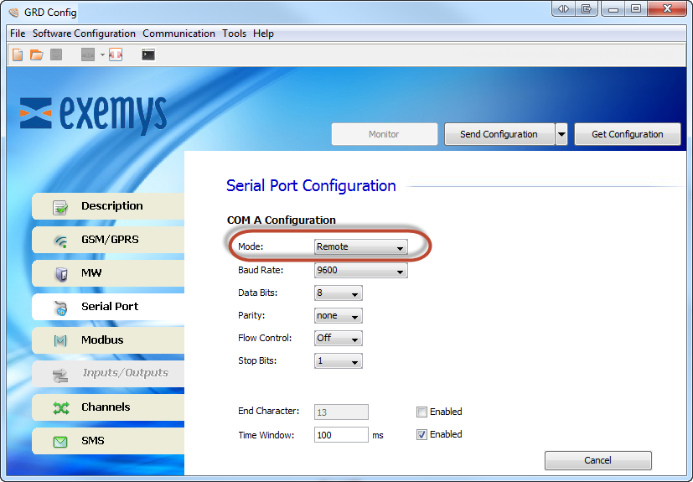Click into the Time Window value field
693x482 pixels.
pyautogui.click(x=340, y=434)
